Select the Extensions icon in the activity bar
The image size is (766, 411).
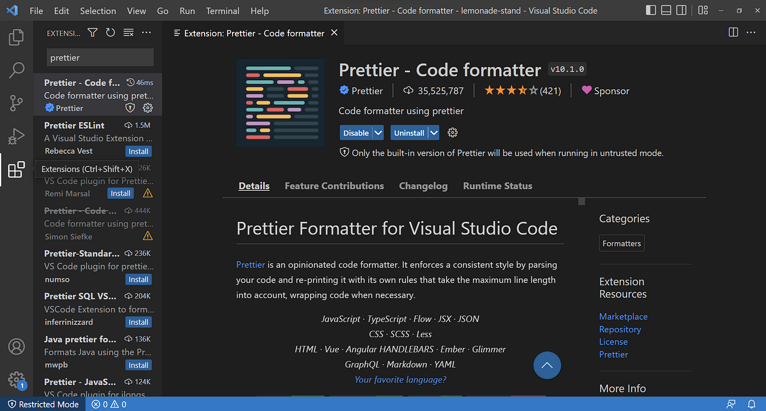pyautogui.click(x=16, y=169)
